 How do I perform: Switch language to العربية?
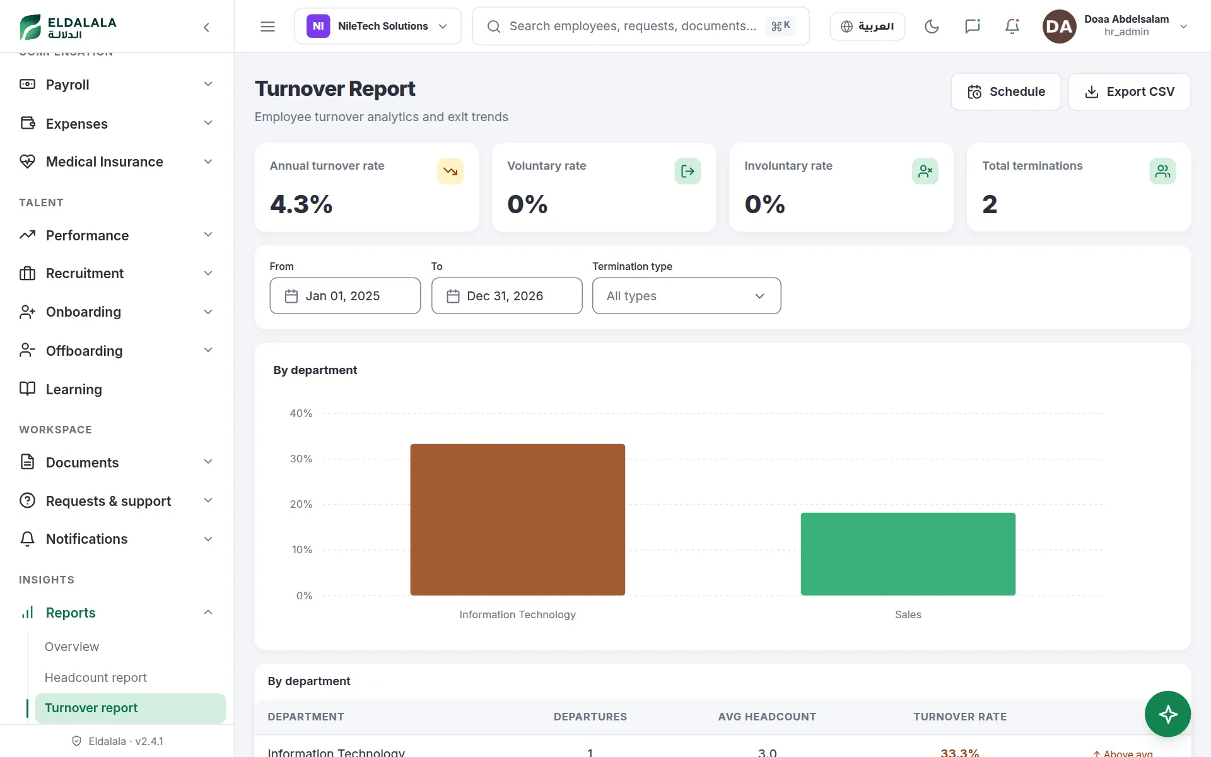(867, 26)
